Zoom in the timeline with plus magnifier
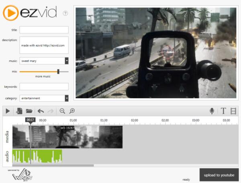The width and height of the screenshot is (241, 183). pos(72,111)
